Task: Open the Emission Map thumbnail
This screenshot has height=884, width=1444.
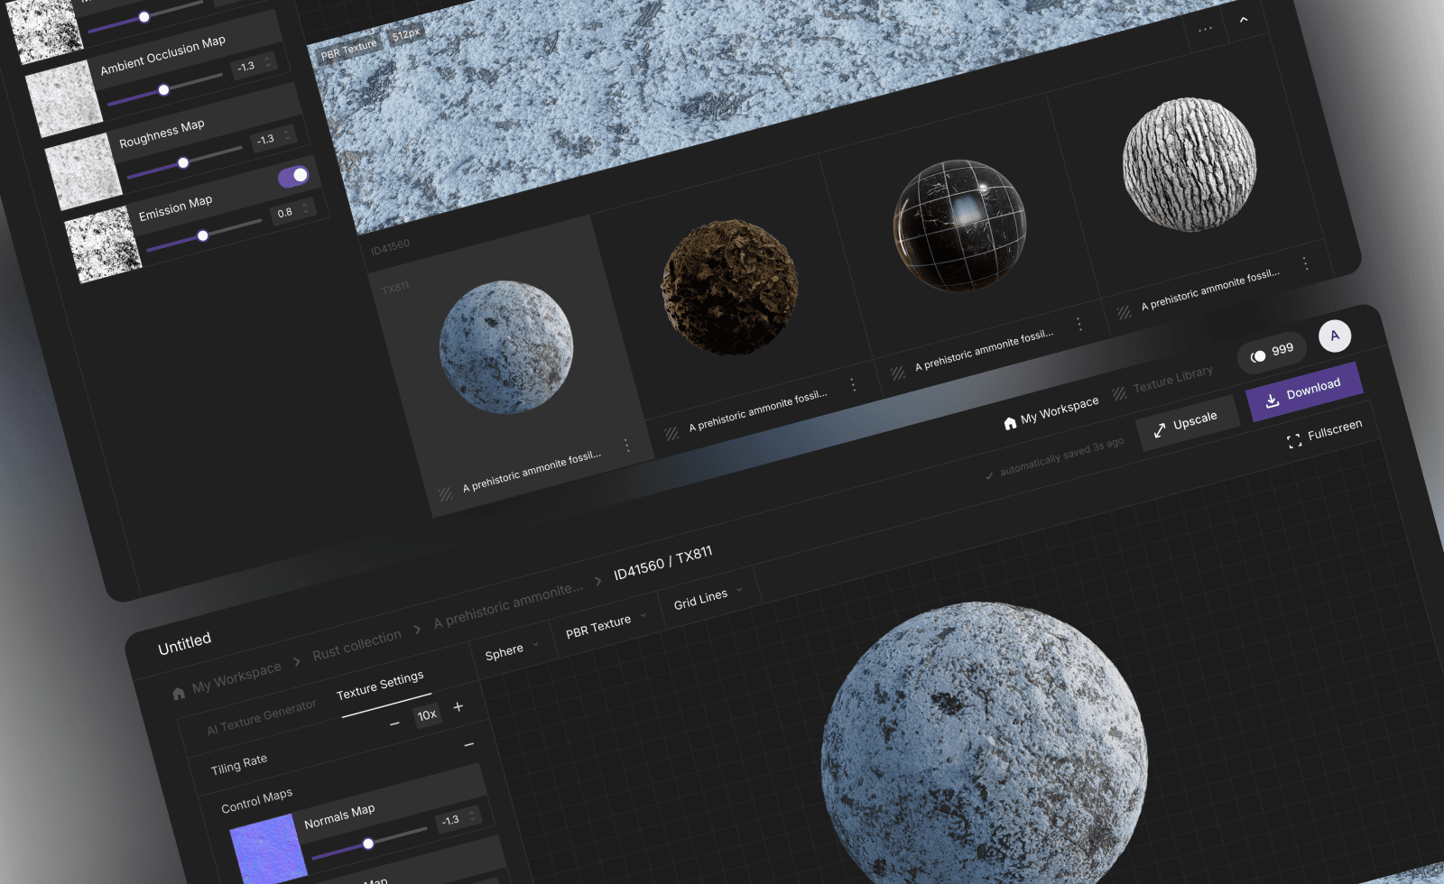Action: click(103, 245)
